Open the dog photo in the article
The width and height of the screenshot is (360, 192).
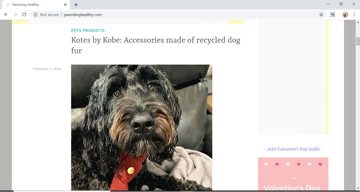pos(142,127)
